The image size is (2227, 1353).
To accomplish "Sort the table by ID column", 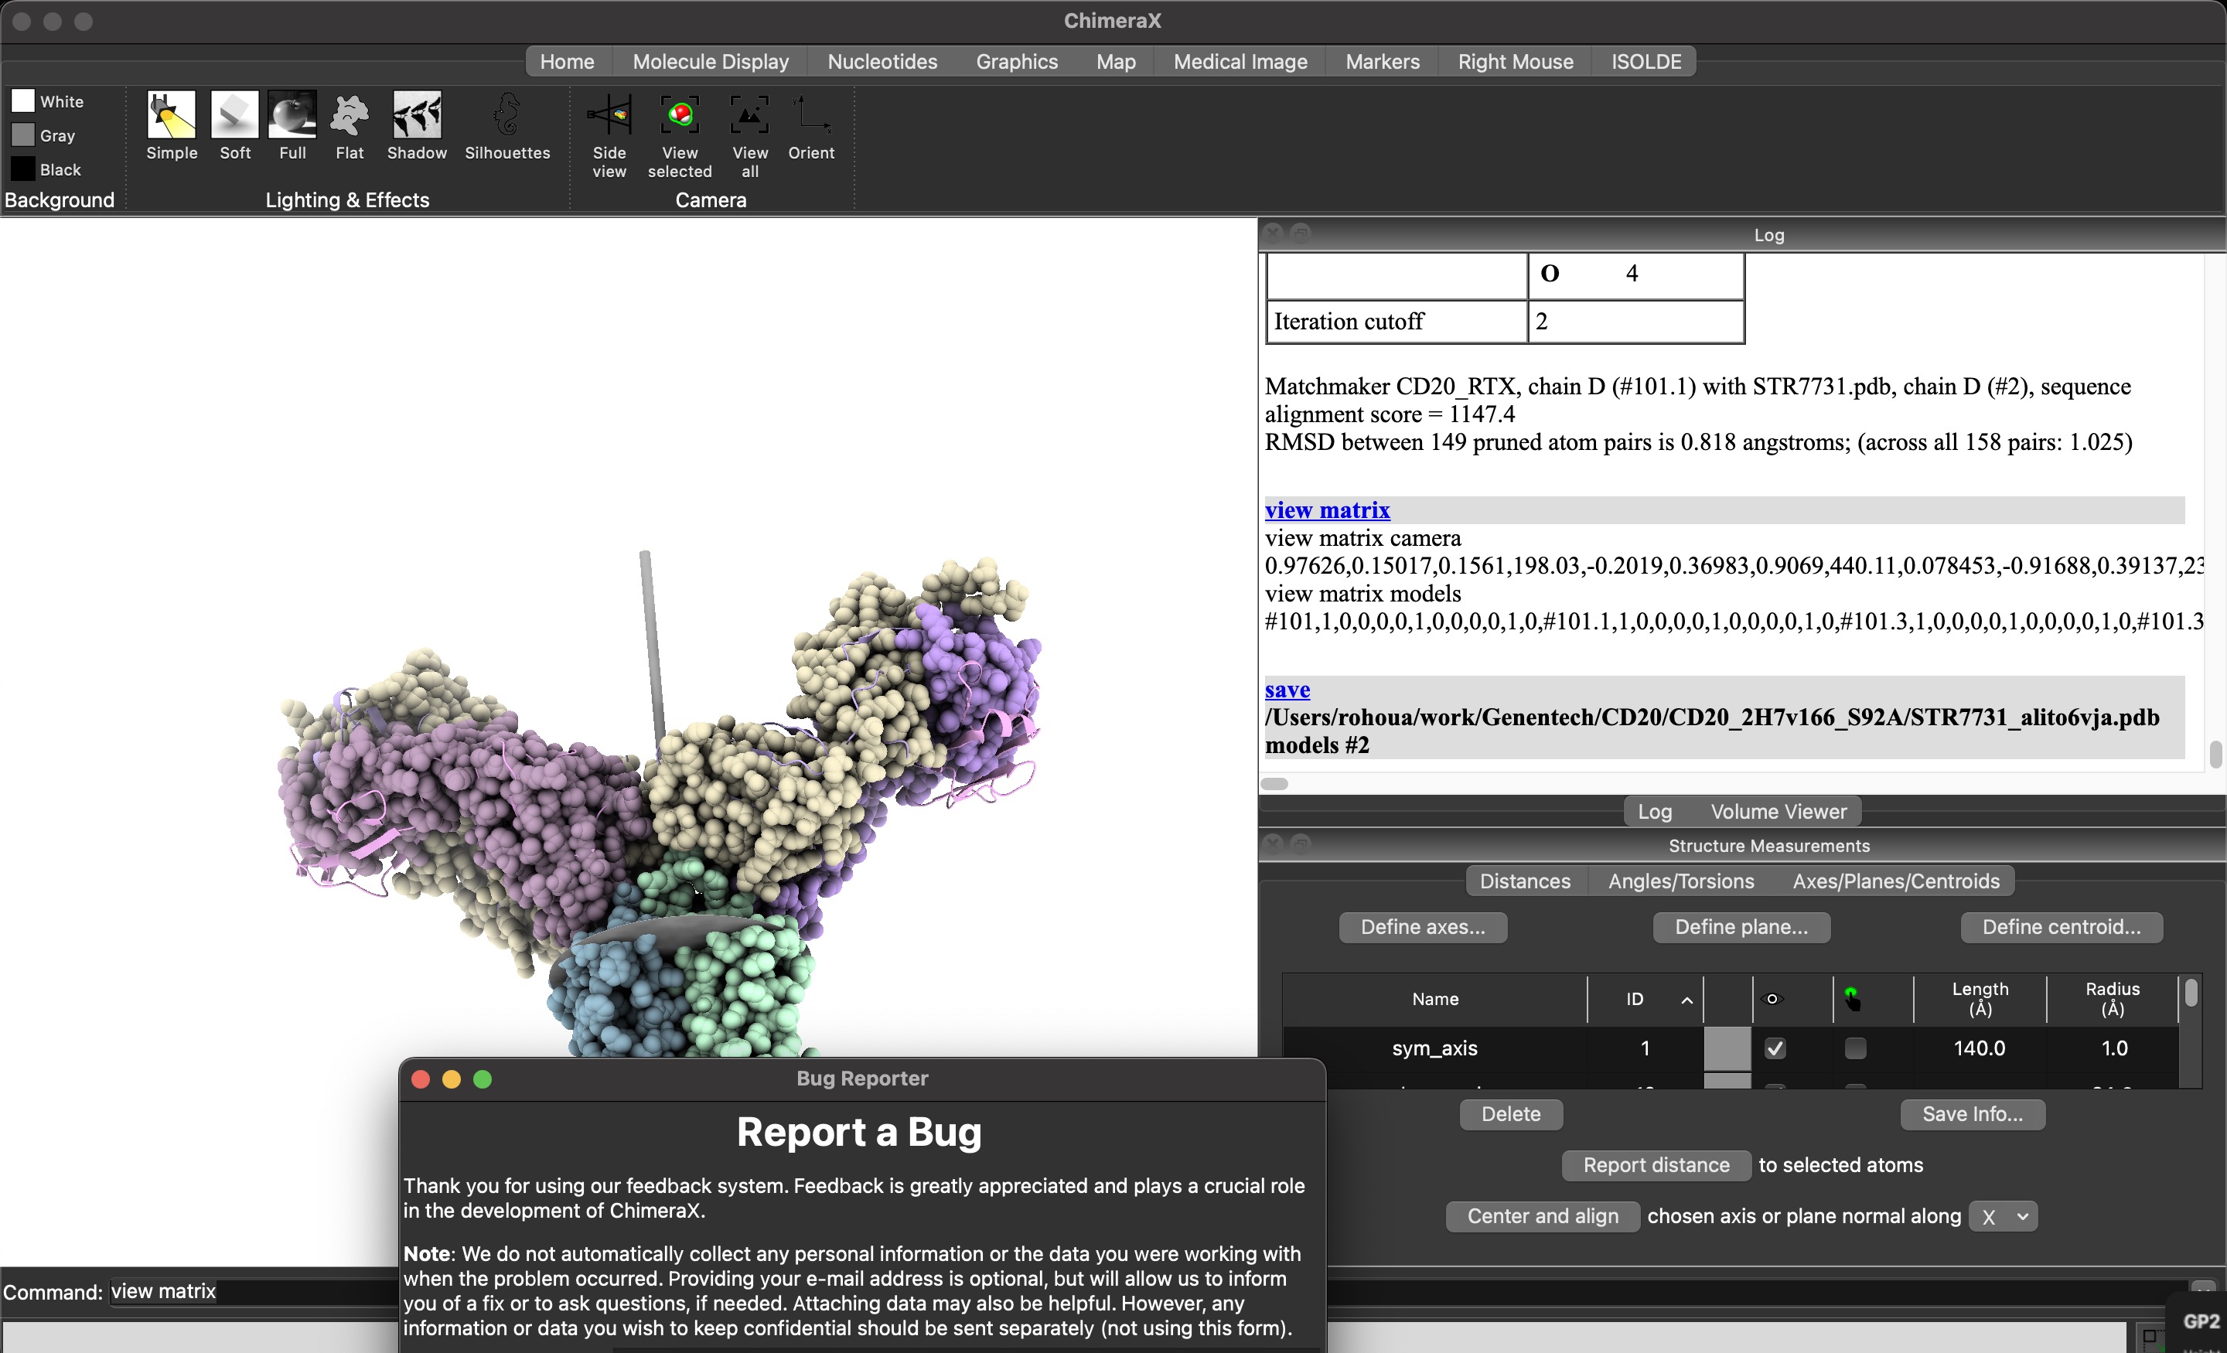I will click(1634, 999).
